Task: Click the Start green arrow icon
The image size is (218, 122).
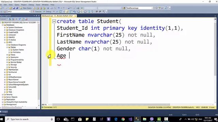Action: [82, 8]
